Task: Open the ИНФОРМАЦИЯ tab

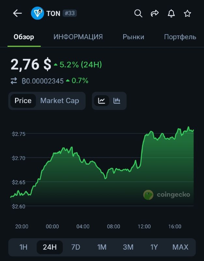Action: (x=78, y=37)
